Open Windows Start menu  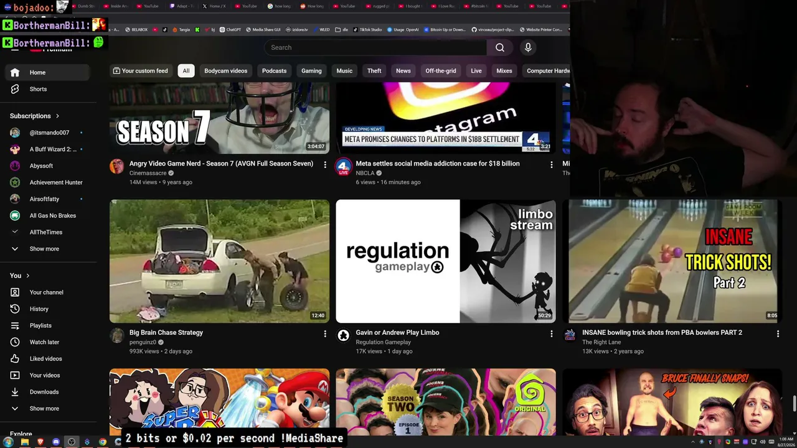(9, 442)
